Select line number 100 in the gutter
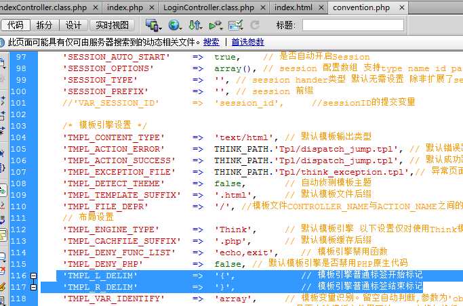Image resolution: width=463 pixels, height=306 pixels. tap(18, 91)
